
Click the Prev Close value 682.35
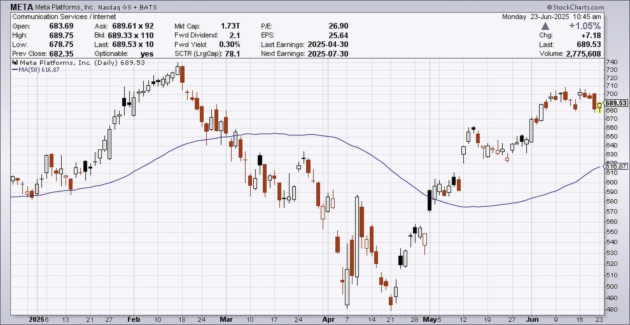point(61,54)
